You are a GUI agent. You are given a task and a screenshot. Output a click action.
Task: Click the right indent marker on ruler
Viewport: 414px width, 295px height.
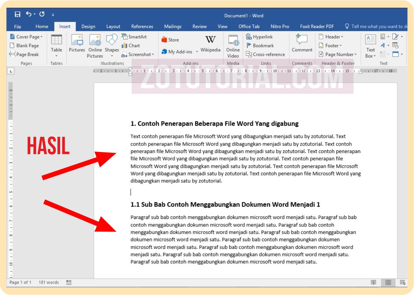pos(360,72)
